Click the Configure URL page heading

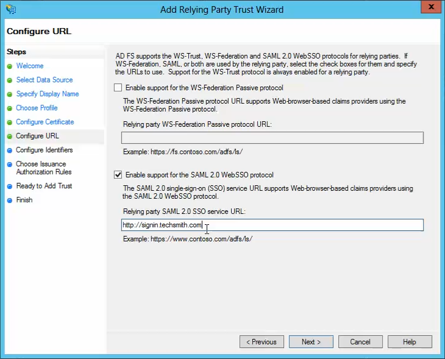[39, 31]
